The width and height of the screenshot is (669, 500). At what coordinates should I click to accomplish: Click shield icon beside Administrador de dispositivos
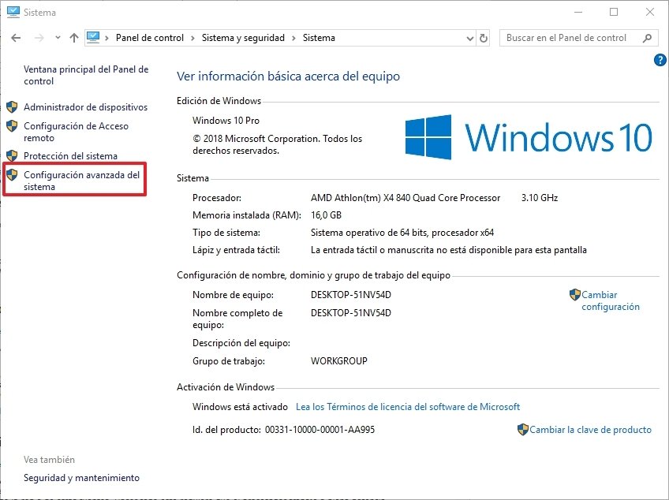(x=12, y=106)
